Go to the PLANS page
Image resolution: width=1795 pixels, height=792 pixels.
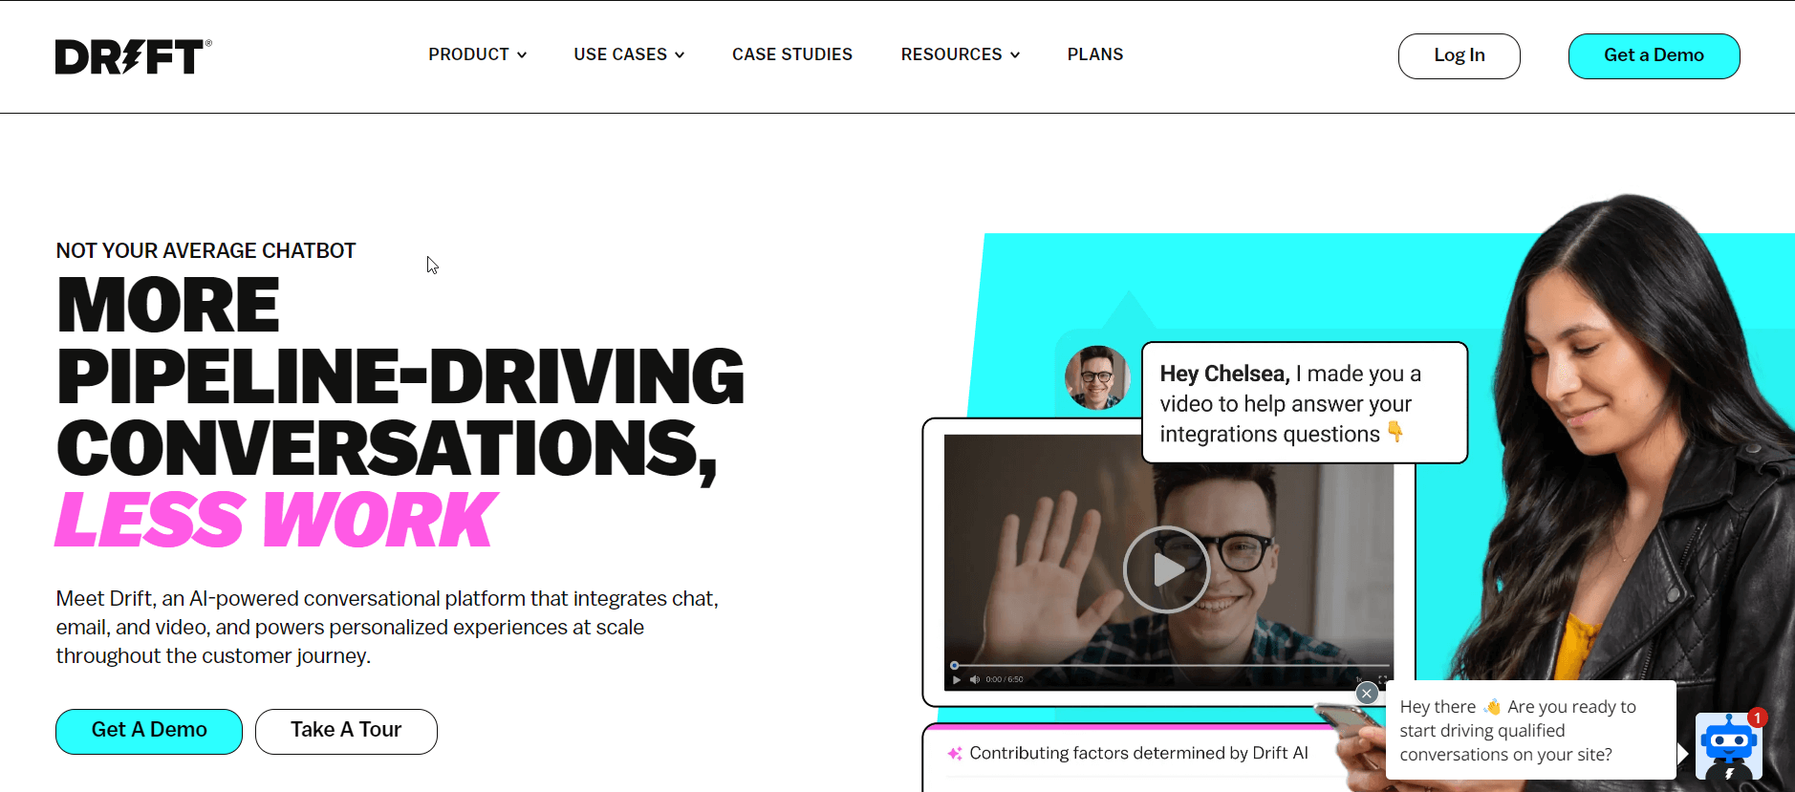tap(1095, 54)
